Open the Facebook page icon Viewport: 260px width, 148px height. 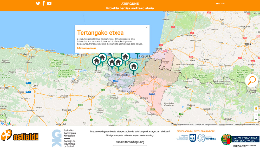coord(44,3)
